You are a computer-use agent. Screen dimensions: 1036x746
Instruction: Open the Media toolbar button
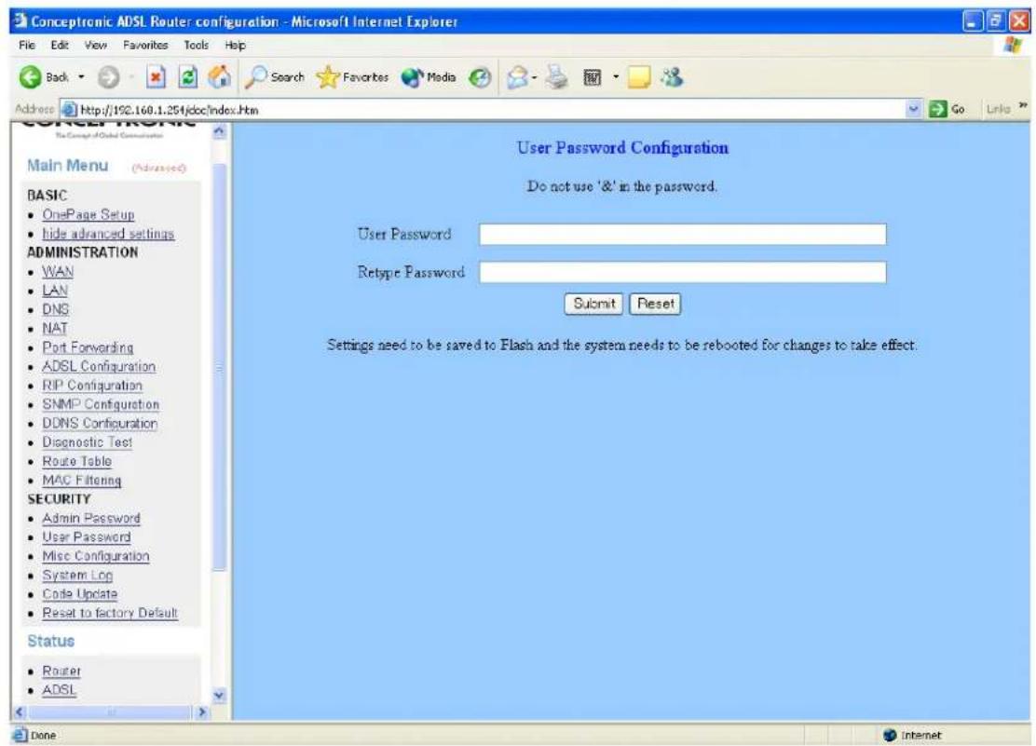coord(429,77)
